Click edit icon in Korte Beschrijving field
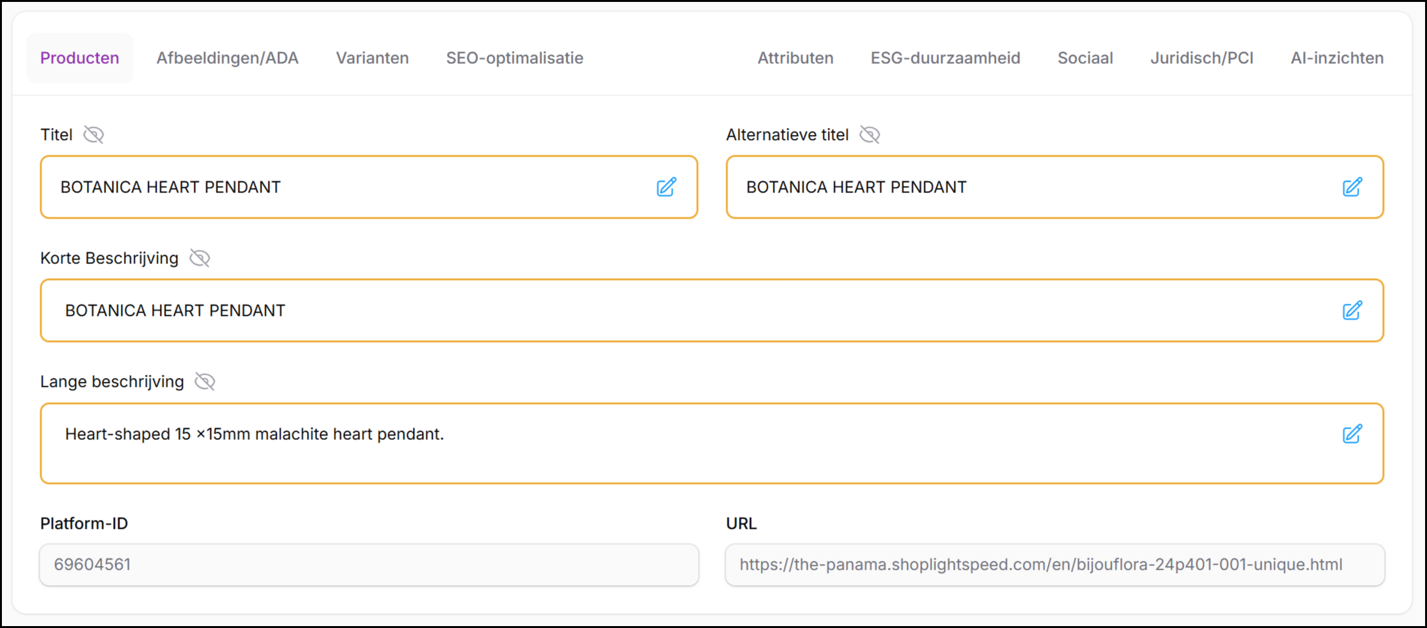The width and height of the screenshot is (1427, 628). 1352,311
